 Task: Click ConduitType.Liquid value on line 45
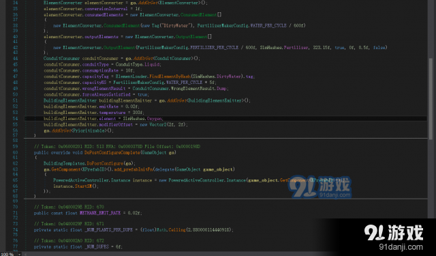tap(138, 65)
